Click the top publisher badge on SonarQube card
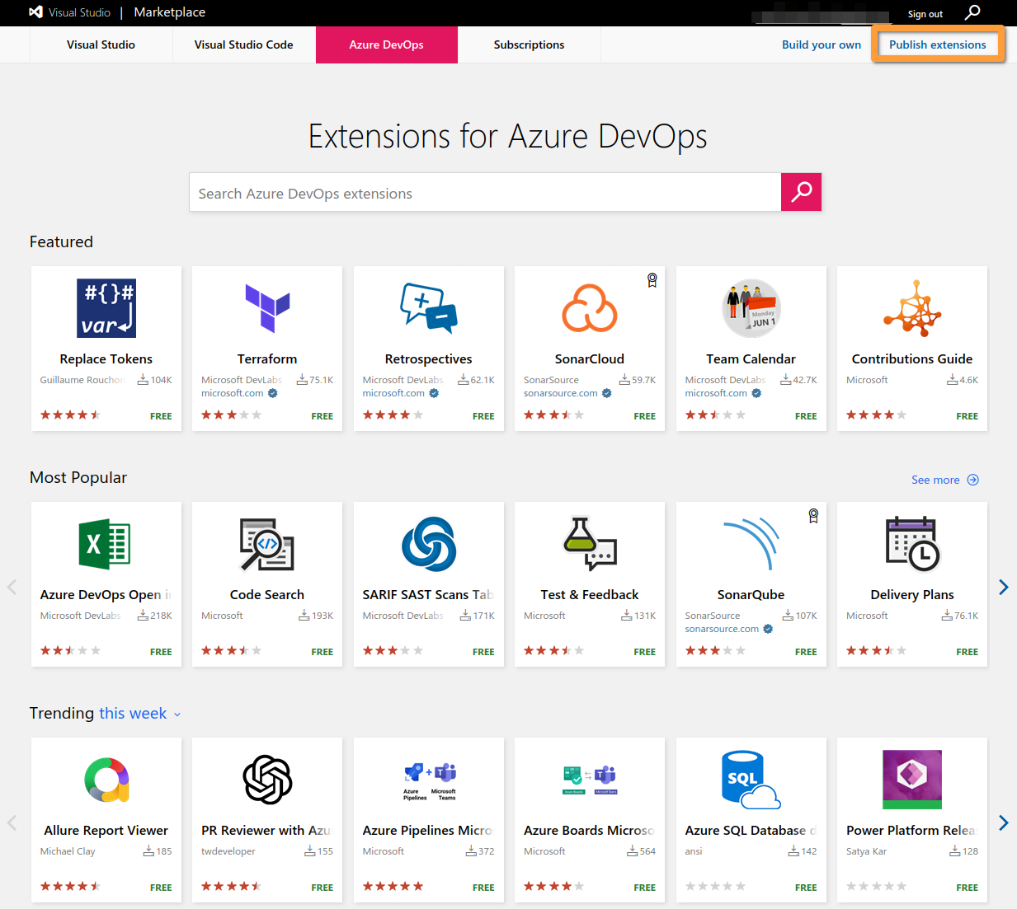 [813, 516]
